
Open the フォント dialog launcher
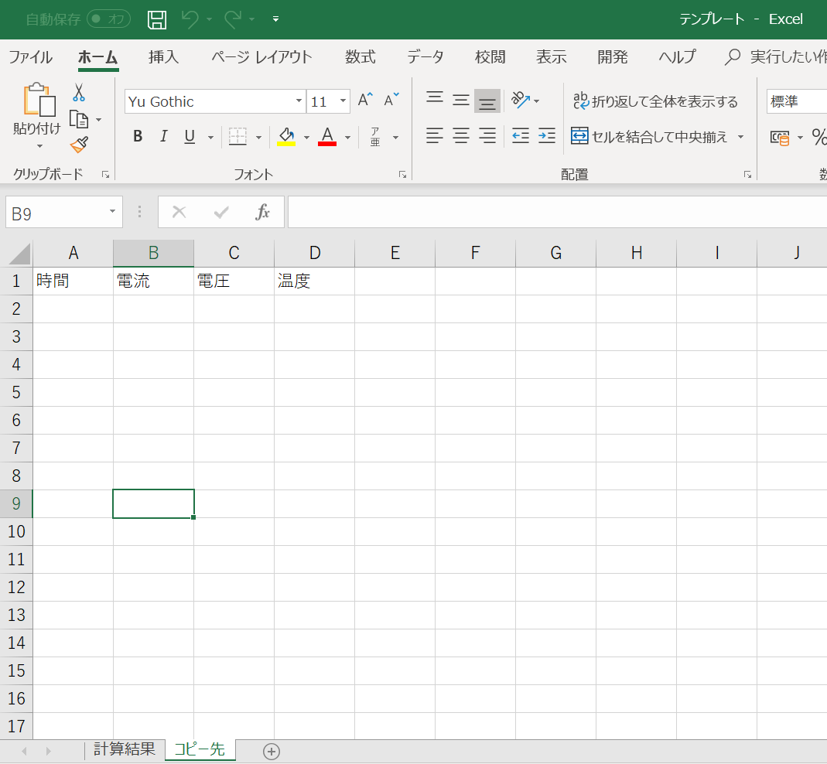click(x=402, y=175)
